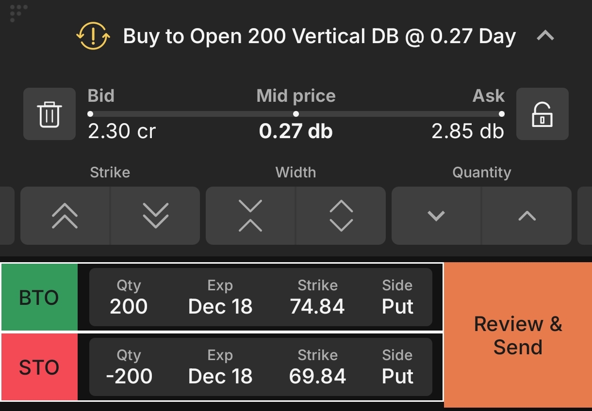Click the yellow order warning icon
The image size is (592, 411).
click(x=93, y=36)
